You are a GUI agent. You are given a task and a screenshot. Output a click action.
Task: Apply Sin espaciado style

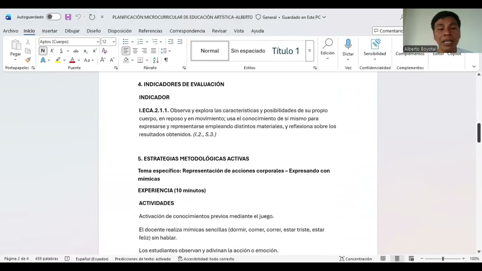pos(248,51)
